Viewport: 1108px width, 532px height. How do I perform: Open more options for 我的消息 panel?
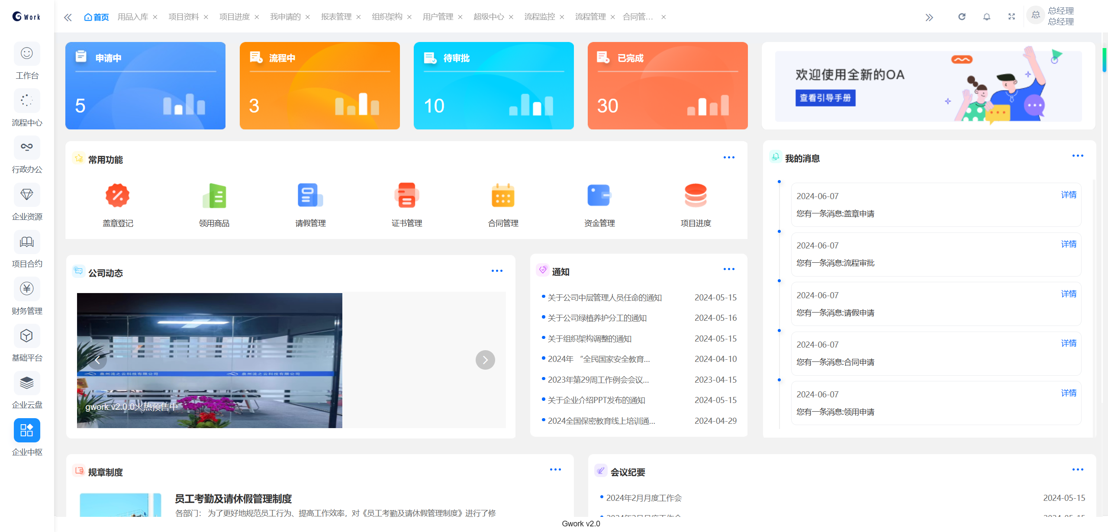click(1078, 156)
